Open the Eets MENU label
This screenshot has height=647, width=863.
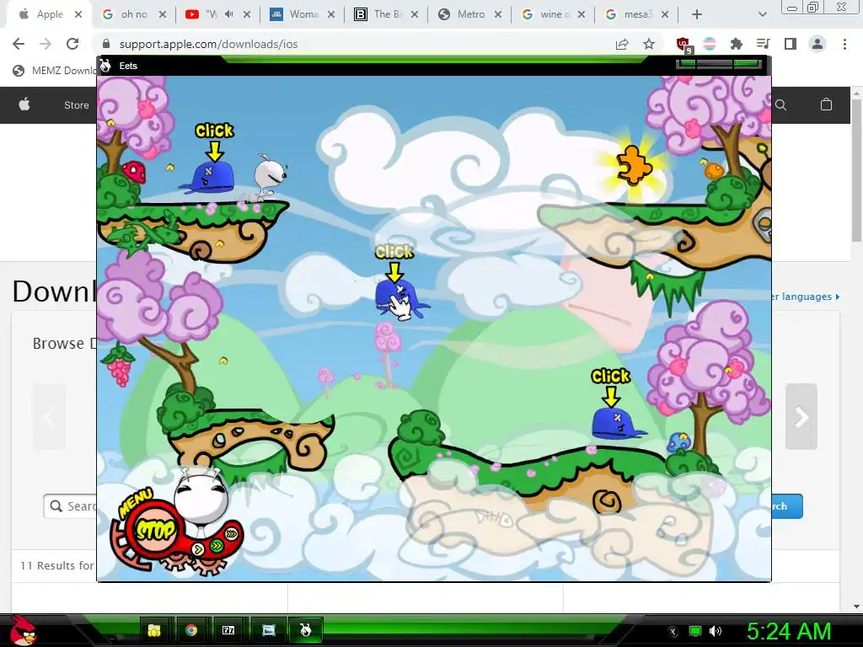[x=134, y=502]
